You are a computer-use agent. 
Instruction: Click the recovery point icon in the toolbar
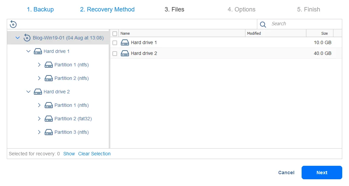13,24
